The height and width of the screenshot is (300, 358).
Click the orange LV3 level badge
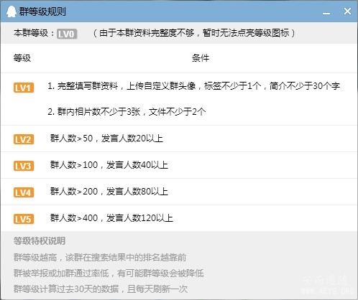(24, 166)
